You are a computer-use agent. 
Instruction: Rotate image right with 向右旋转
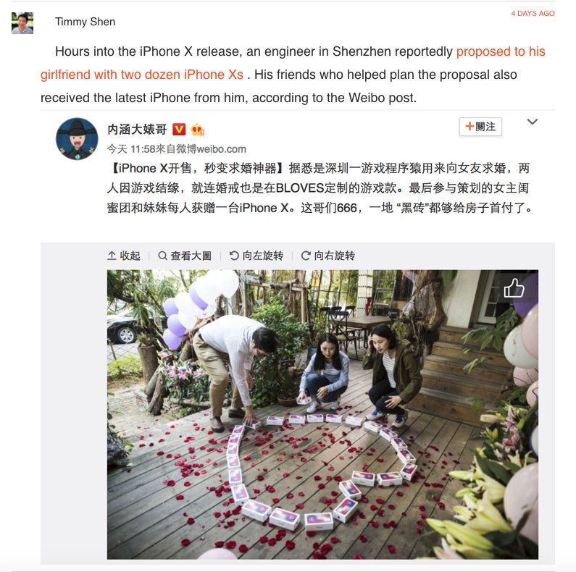coord(327,256)
